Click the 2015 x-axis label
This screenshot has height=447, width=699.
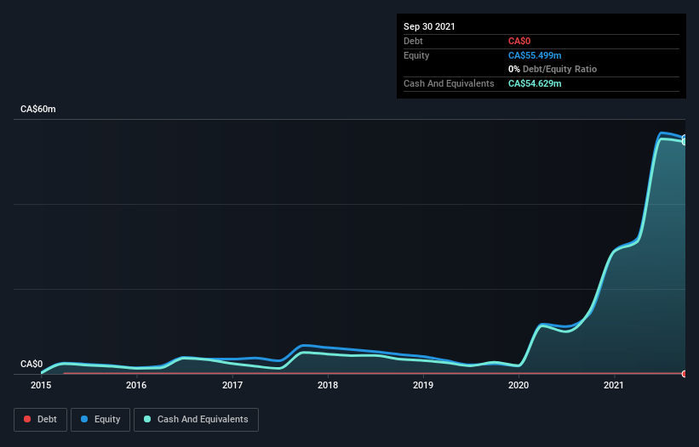click(41, 385)
